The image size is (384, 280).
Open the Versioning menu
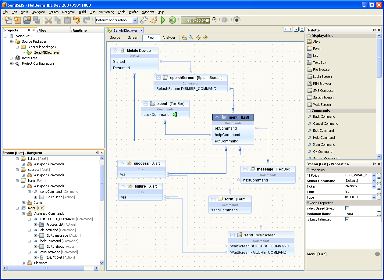click(107, 12)
